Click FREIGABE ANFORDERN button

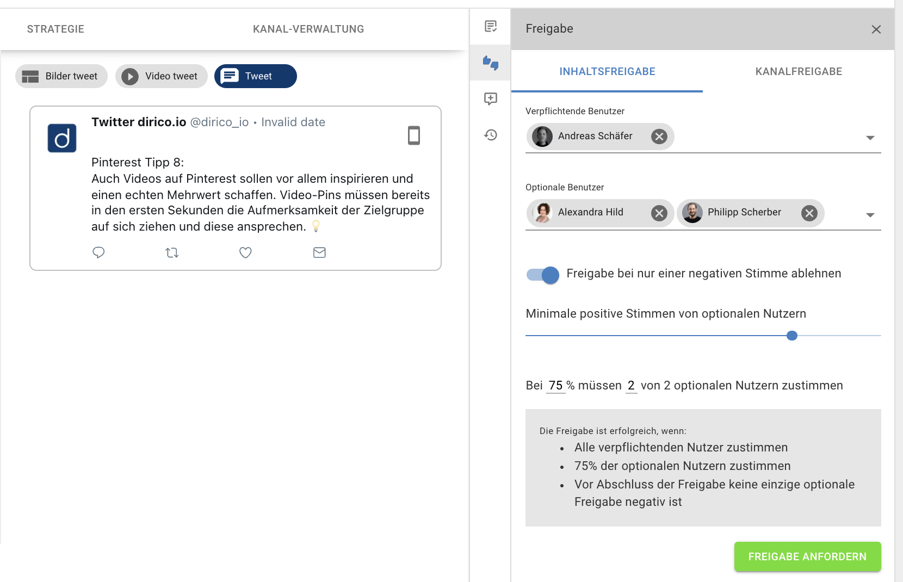coord(807,556)
